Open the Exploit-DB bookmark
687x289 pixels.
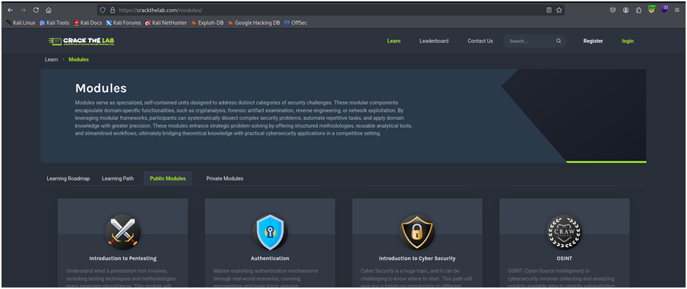tap(207, 22)
